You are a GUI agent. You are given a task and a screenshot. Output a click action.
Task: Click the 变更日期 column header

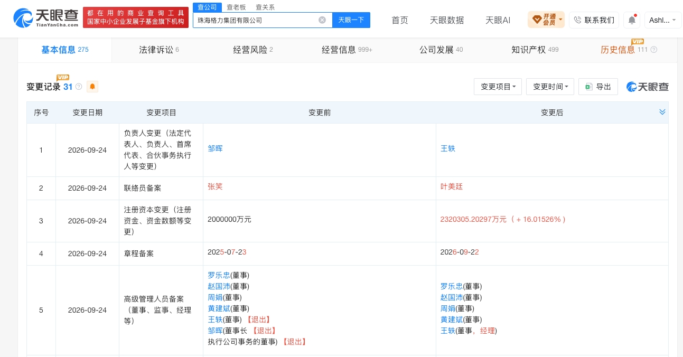(x=87, y=112)
